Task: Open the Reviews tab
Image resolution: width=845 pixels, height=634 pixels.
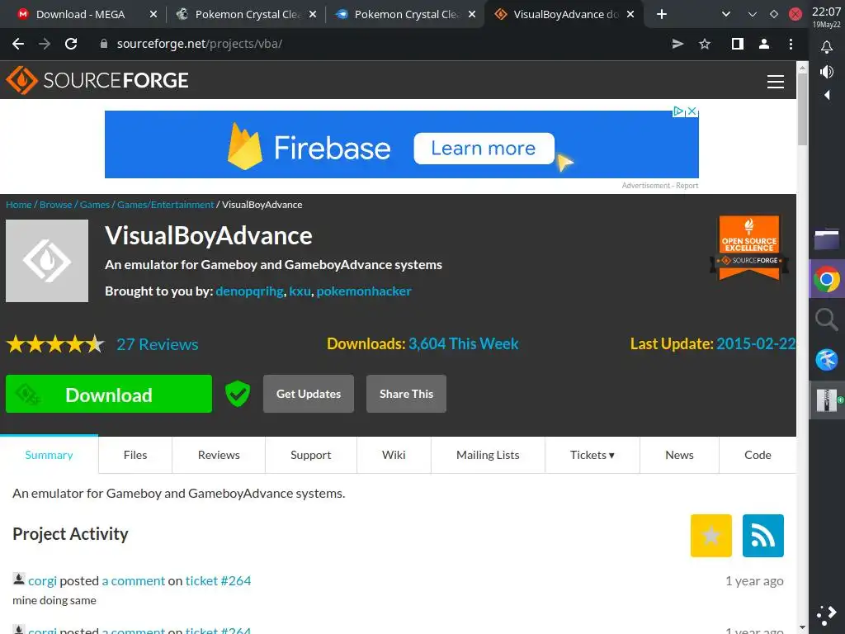Action: (219, 455)
